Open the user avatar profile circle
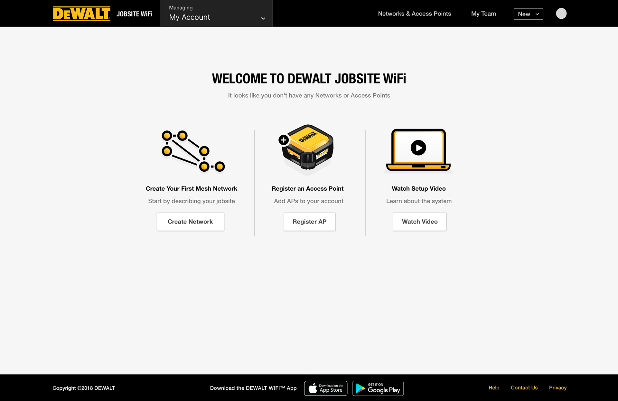This screenshot has height=401, width=618. point(561,14)
